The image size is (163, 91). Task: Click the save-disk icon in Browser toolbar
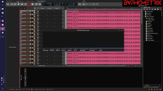[152, 9]
